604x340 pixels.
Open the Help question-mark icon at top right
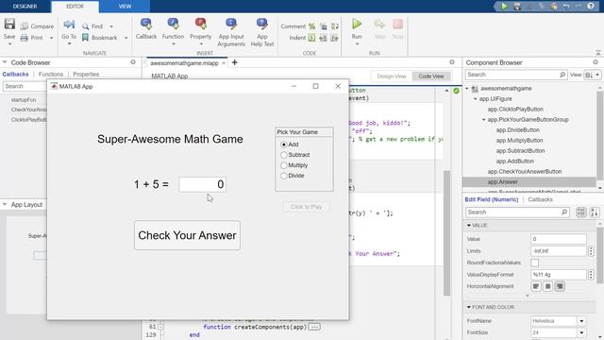(x=591, y=7)
